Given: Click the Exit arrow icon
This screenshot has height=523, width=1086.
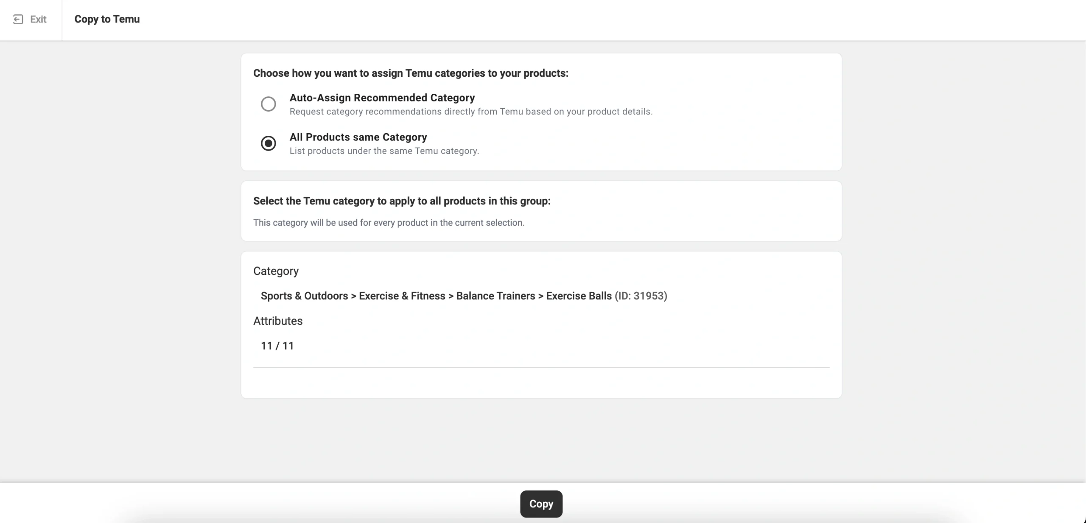Looking at the screenshot, I should click(18, 19).
